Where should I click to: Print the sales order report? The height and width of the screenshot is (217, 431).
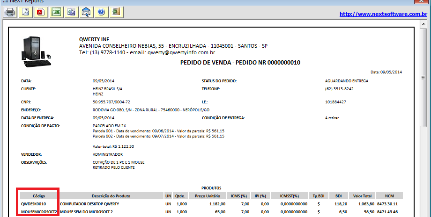pos(10,12)
